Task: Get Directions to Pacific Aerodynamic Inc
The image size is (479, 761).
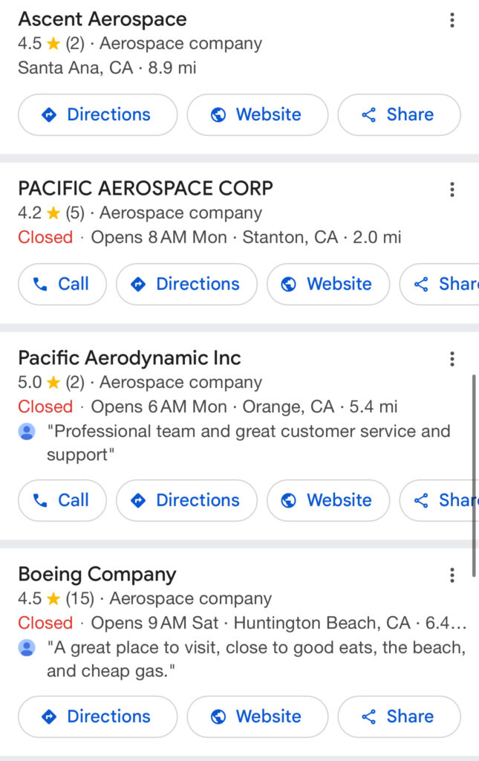Action: click(x=186, y=500)
